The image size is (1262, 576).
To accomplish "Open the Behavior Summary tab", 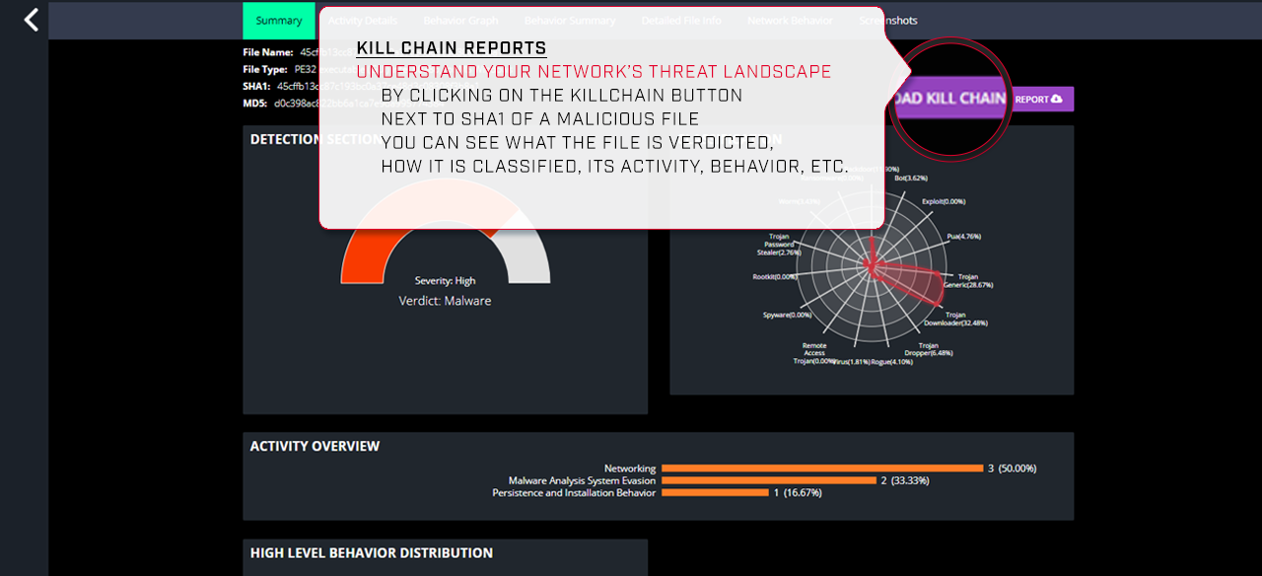I will [x=570, y=21].
